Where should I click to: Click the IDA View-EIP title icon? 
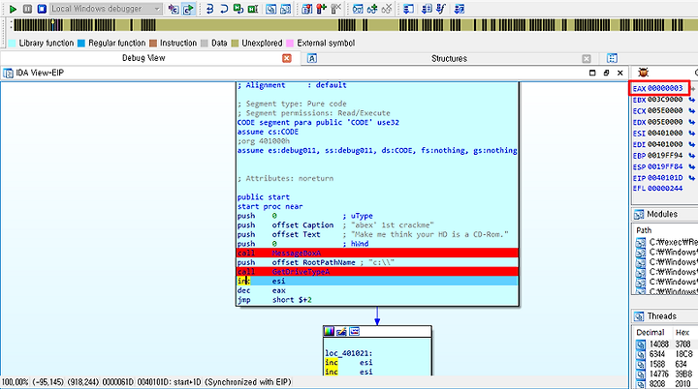click(x=8, y=73)
